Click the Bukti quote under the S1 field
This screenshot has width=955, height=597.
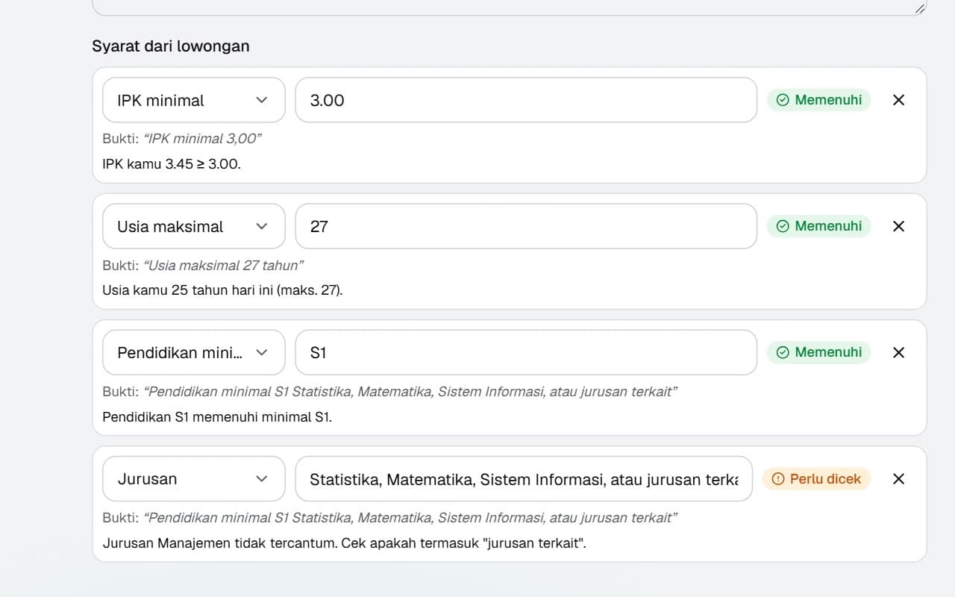click(410, 391)
